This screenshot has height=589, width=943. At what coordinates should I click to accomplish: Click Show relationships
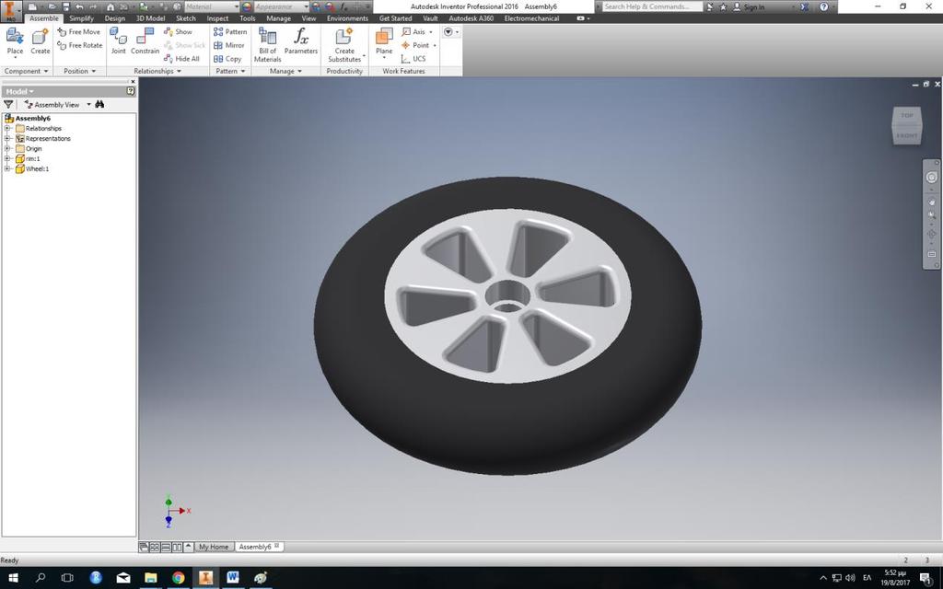pos(178,32)
